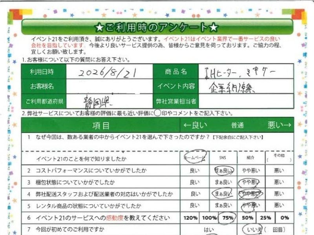Select やや悪い in the コストパフォーマンス row
The width and height of the screenshot is (314, 235).
point(251,171)
